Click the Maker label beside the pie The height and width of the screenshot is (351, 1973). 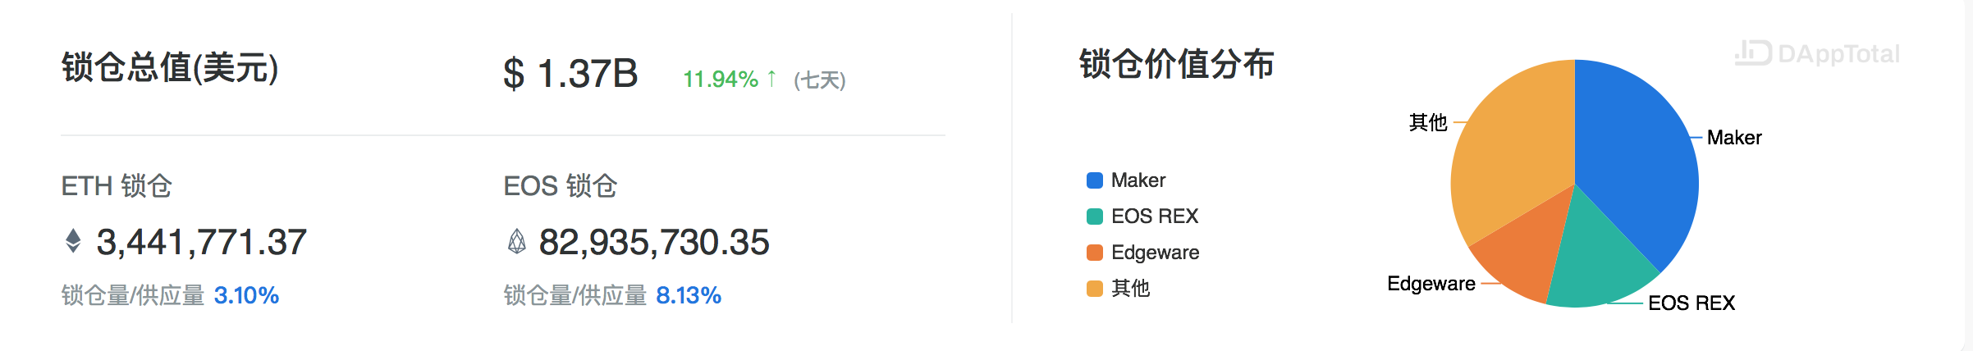pos(1734,138)
